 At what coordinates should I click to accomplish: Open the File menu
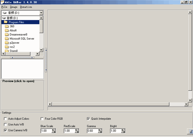point(4,7)
